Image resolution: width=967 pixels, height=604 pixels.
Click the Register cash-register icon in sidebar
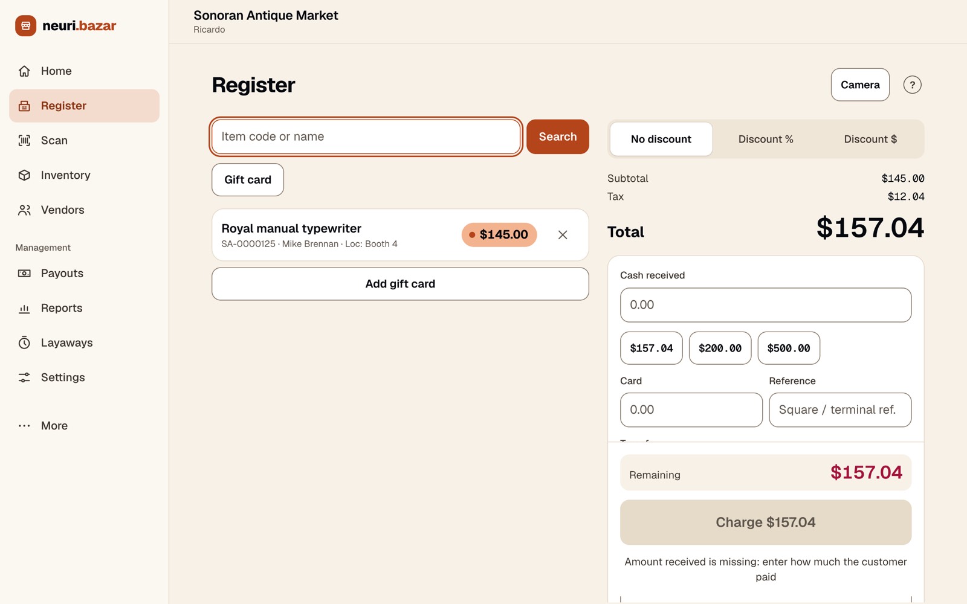(24, 106)
